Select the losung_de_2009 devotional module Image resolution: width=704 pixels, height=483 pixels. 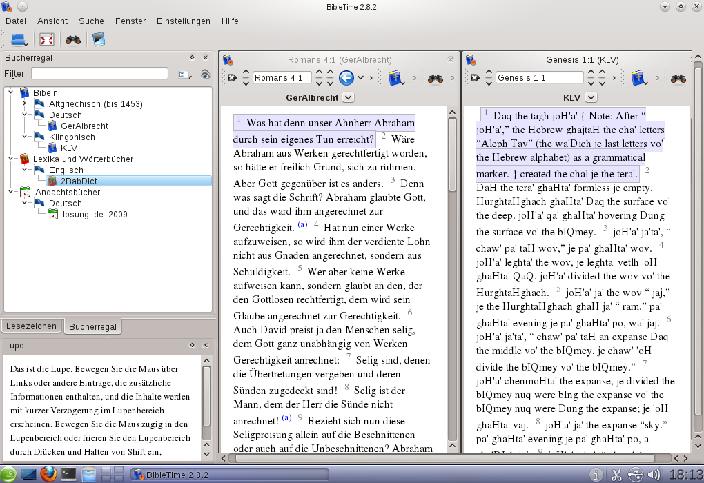tap(95, 215)
